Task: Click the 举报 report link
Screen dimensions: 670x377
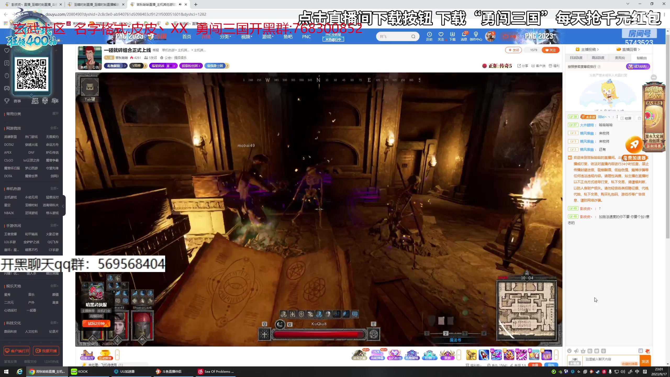Action: [x=156, y=50]
